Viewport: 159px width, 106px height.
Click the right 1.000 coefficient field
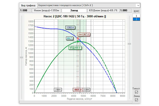pyautogui.click(x=126, y=10)
